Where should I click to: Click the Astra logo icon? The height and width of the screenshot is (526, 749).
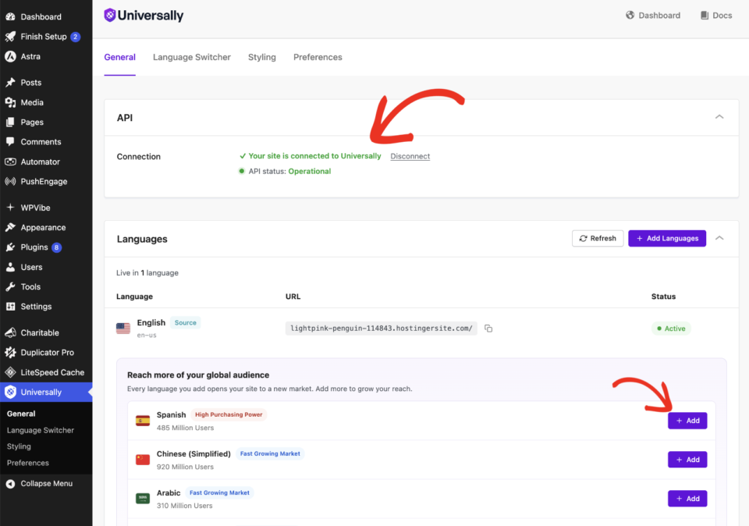pos(10,56)
